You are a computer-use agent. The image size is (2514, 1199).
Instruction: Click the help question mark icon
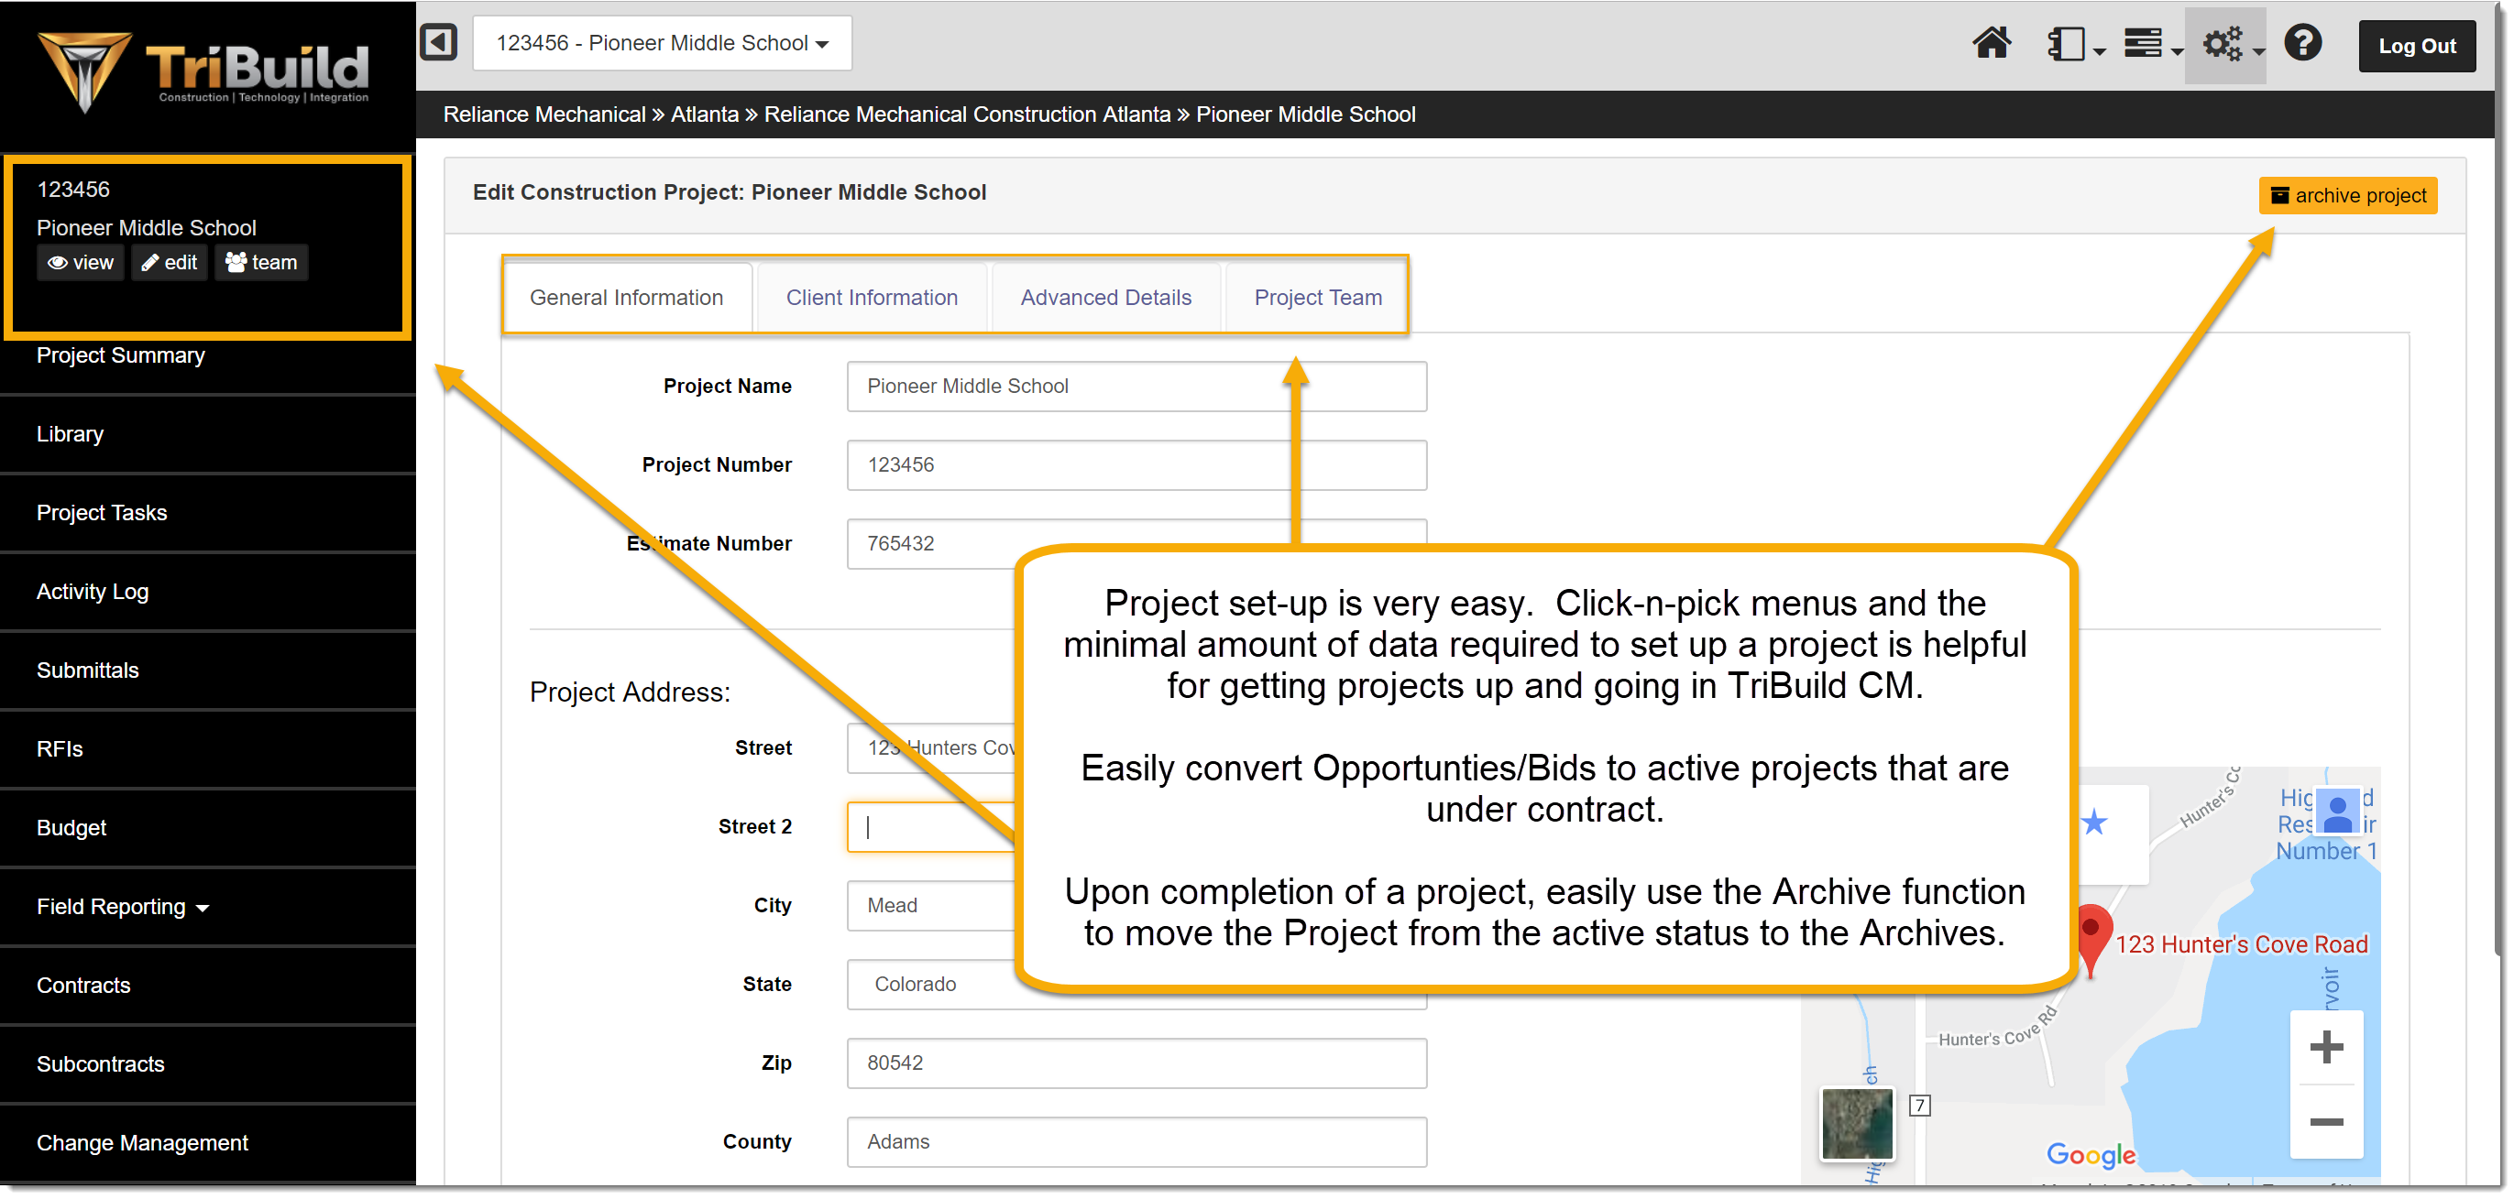[2302, 44]
